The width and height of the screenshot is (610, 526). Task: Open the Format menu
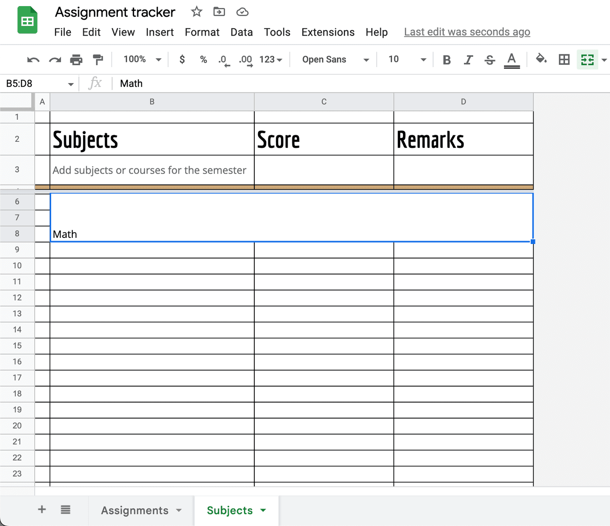[202, 32]
